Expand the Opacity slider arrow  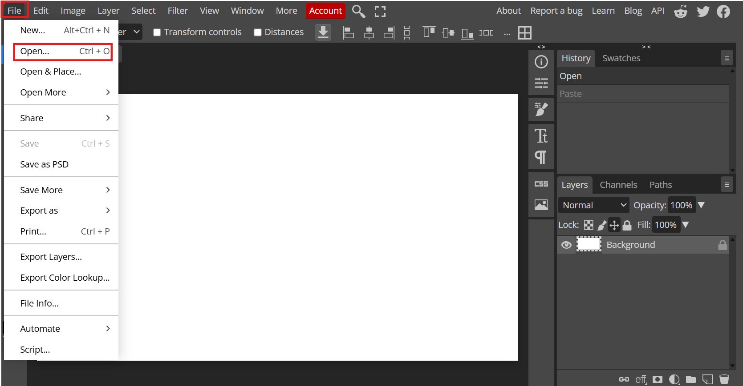(701, 205)
